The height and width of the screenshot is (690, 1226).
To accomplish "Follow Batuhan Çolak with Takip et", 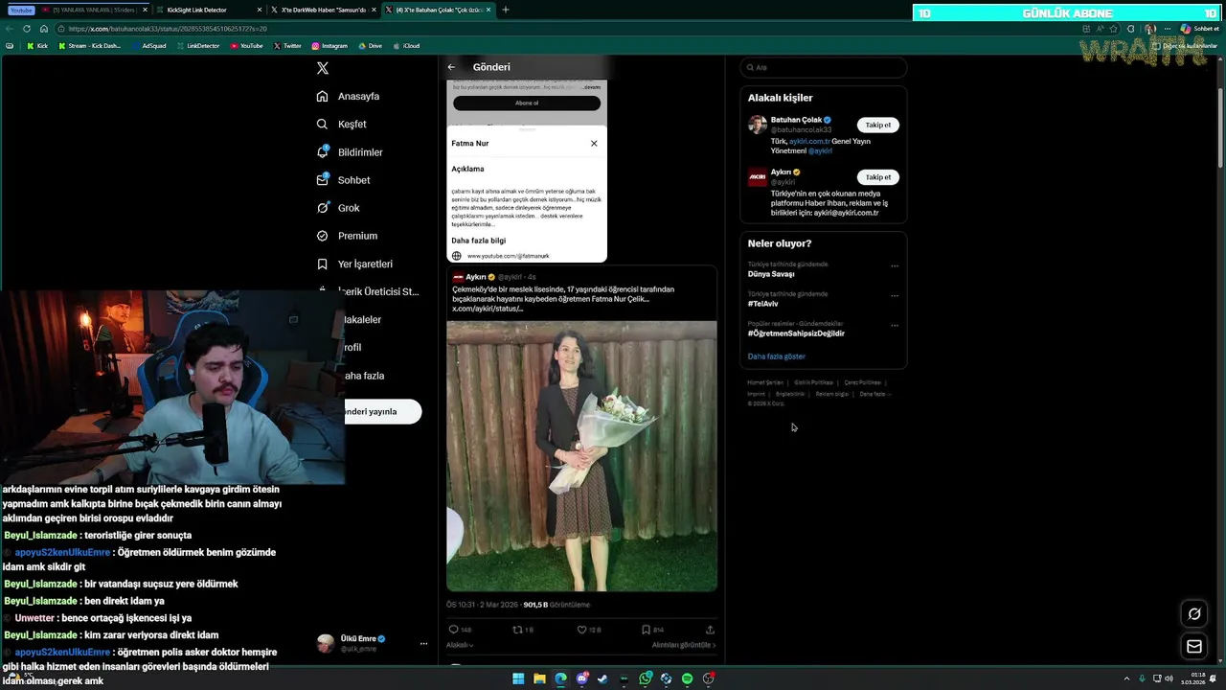I will tap(878, 125).
